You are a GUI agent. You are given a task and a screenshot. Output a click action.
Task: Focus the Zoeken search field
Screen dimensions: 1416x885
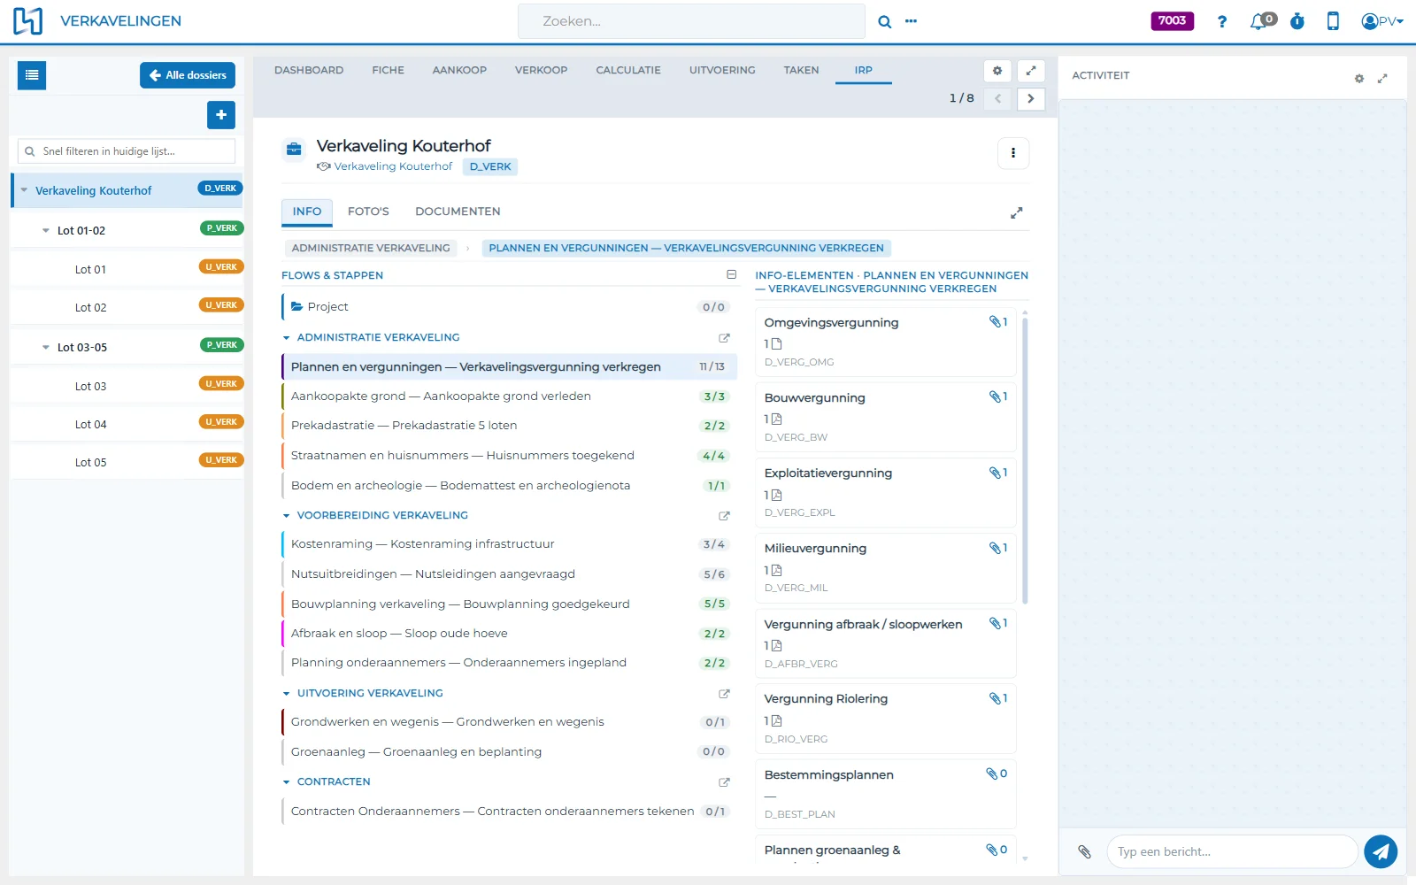pos(691,21)
